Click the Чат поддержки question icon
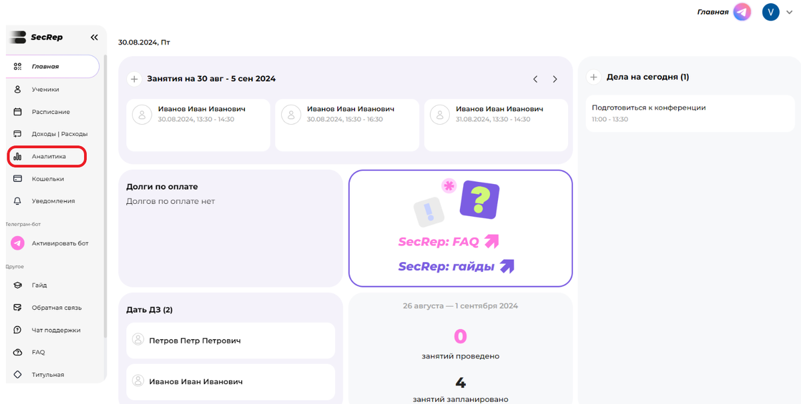 tap(18, 330)
